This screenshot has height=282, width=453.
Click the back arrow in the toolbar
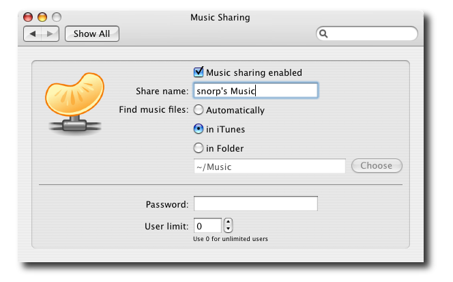tap(33, 34)
